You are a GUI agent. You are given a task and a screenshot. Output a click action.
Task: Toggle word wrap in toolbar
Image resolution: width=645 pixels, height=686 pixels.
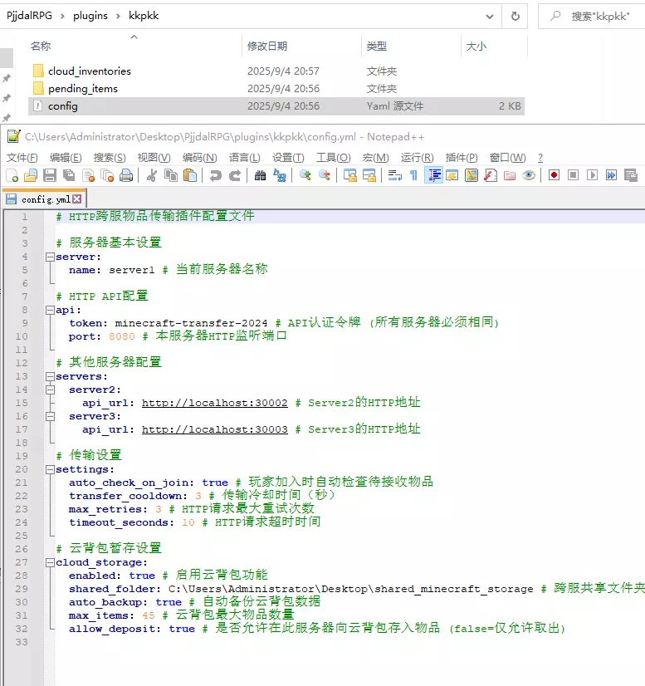[395, 175]
